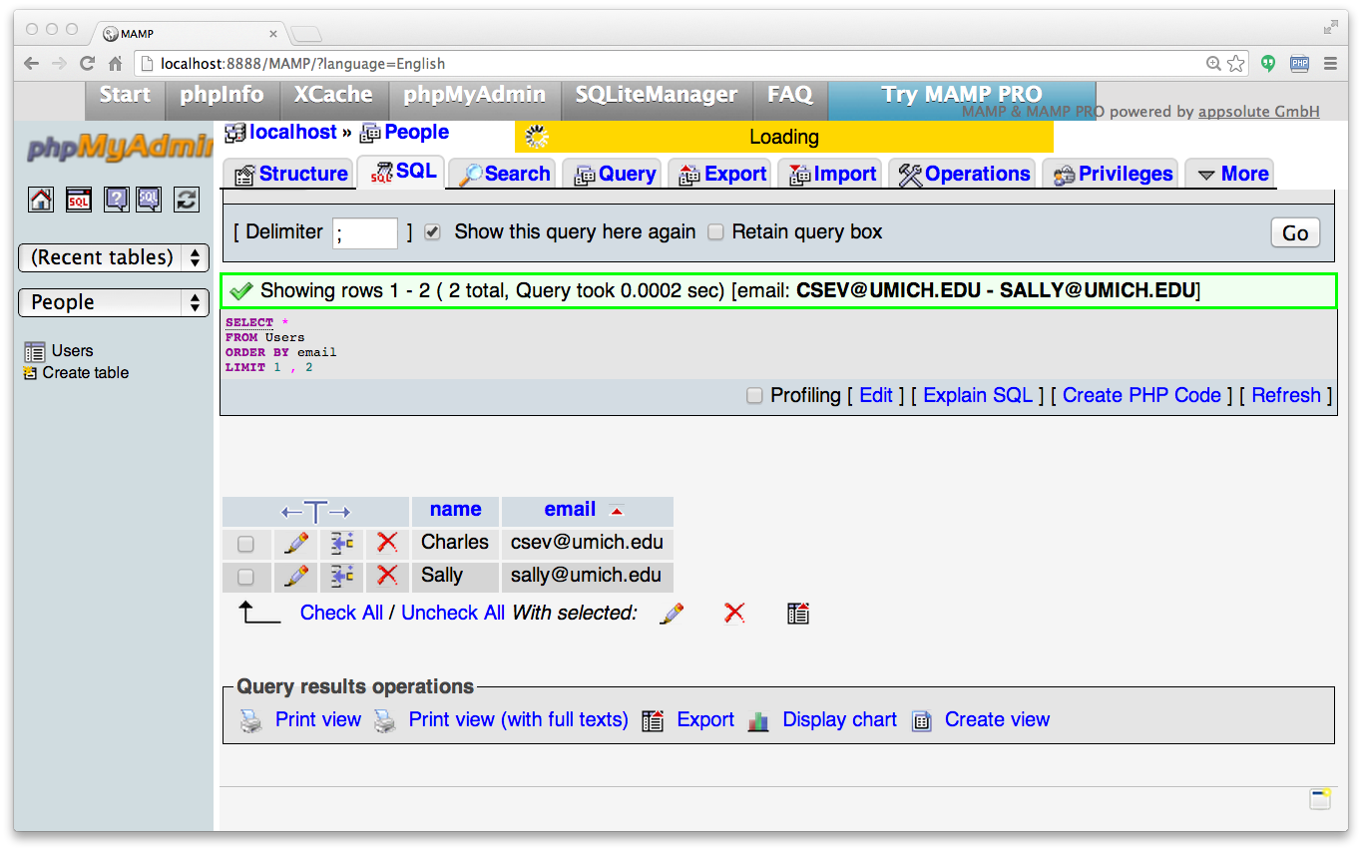
Task: Click the Refresh query link
Action: click(x=1286, y=396)
